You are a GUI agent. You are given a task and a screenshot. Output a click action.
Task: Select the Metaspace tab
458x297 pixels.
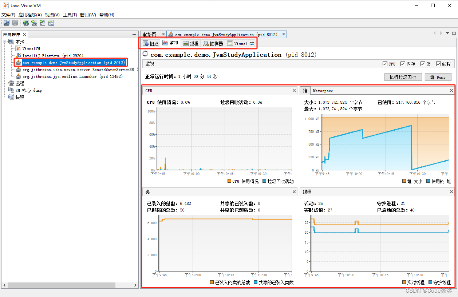point(323,91)
